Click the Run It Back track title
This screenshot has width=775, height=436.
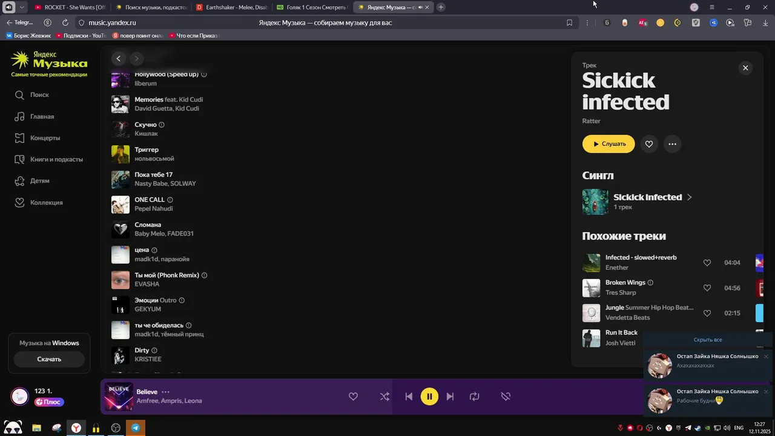(x=621, y=332)
